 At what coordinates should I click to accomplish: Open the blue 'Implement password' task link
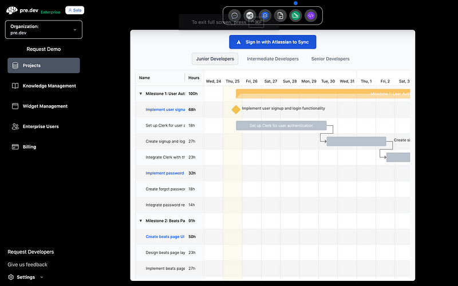[165, 173]
